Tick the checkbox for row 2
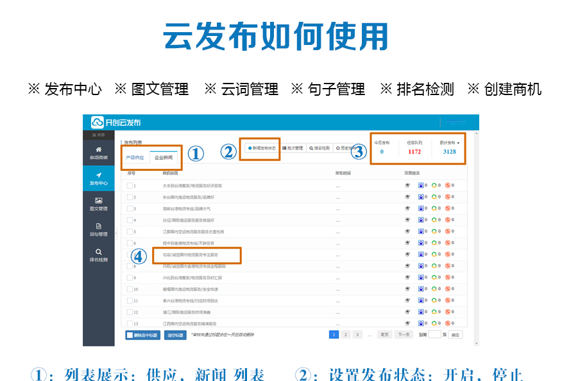 click(130, 197)
